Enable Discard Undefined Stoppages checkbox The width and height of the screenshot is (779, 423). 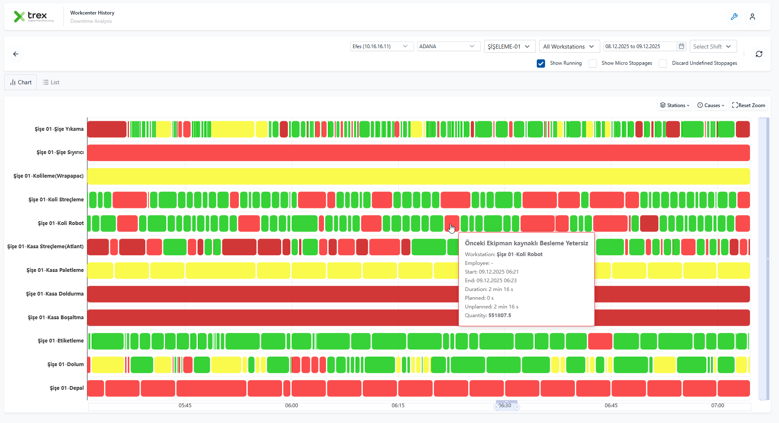coord(663,64)
